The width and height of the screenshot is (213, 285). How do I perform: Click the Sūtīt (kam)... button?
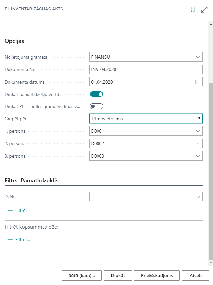pyautogui.click(x=82, y=275)
